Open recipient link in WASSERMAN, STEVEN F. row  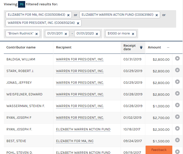coord(80,106)
